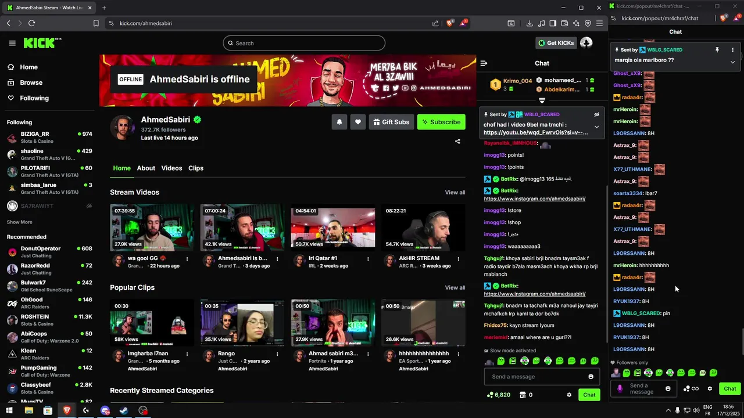The height and width of the screenshot is (418, 744).
Task: Reload the kick.com page
Action: point(31,23)
